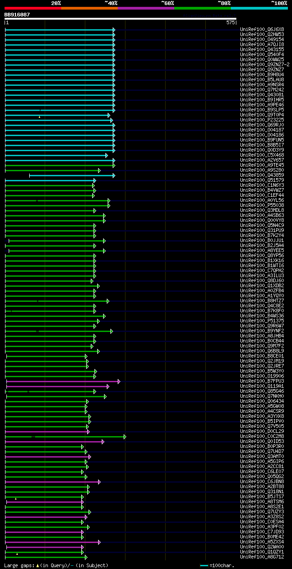Click the cyan alignment bar for UniRef100_Q43859
Viewport: 292px width, 569px height.
[x=72, y=175]
